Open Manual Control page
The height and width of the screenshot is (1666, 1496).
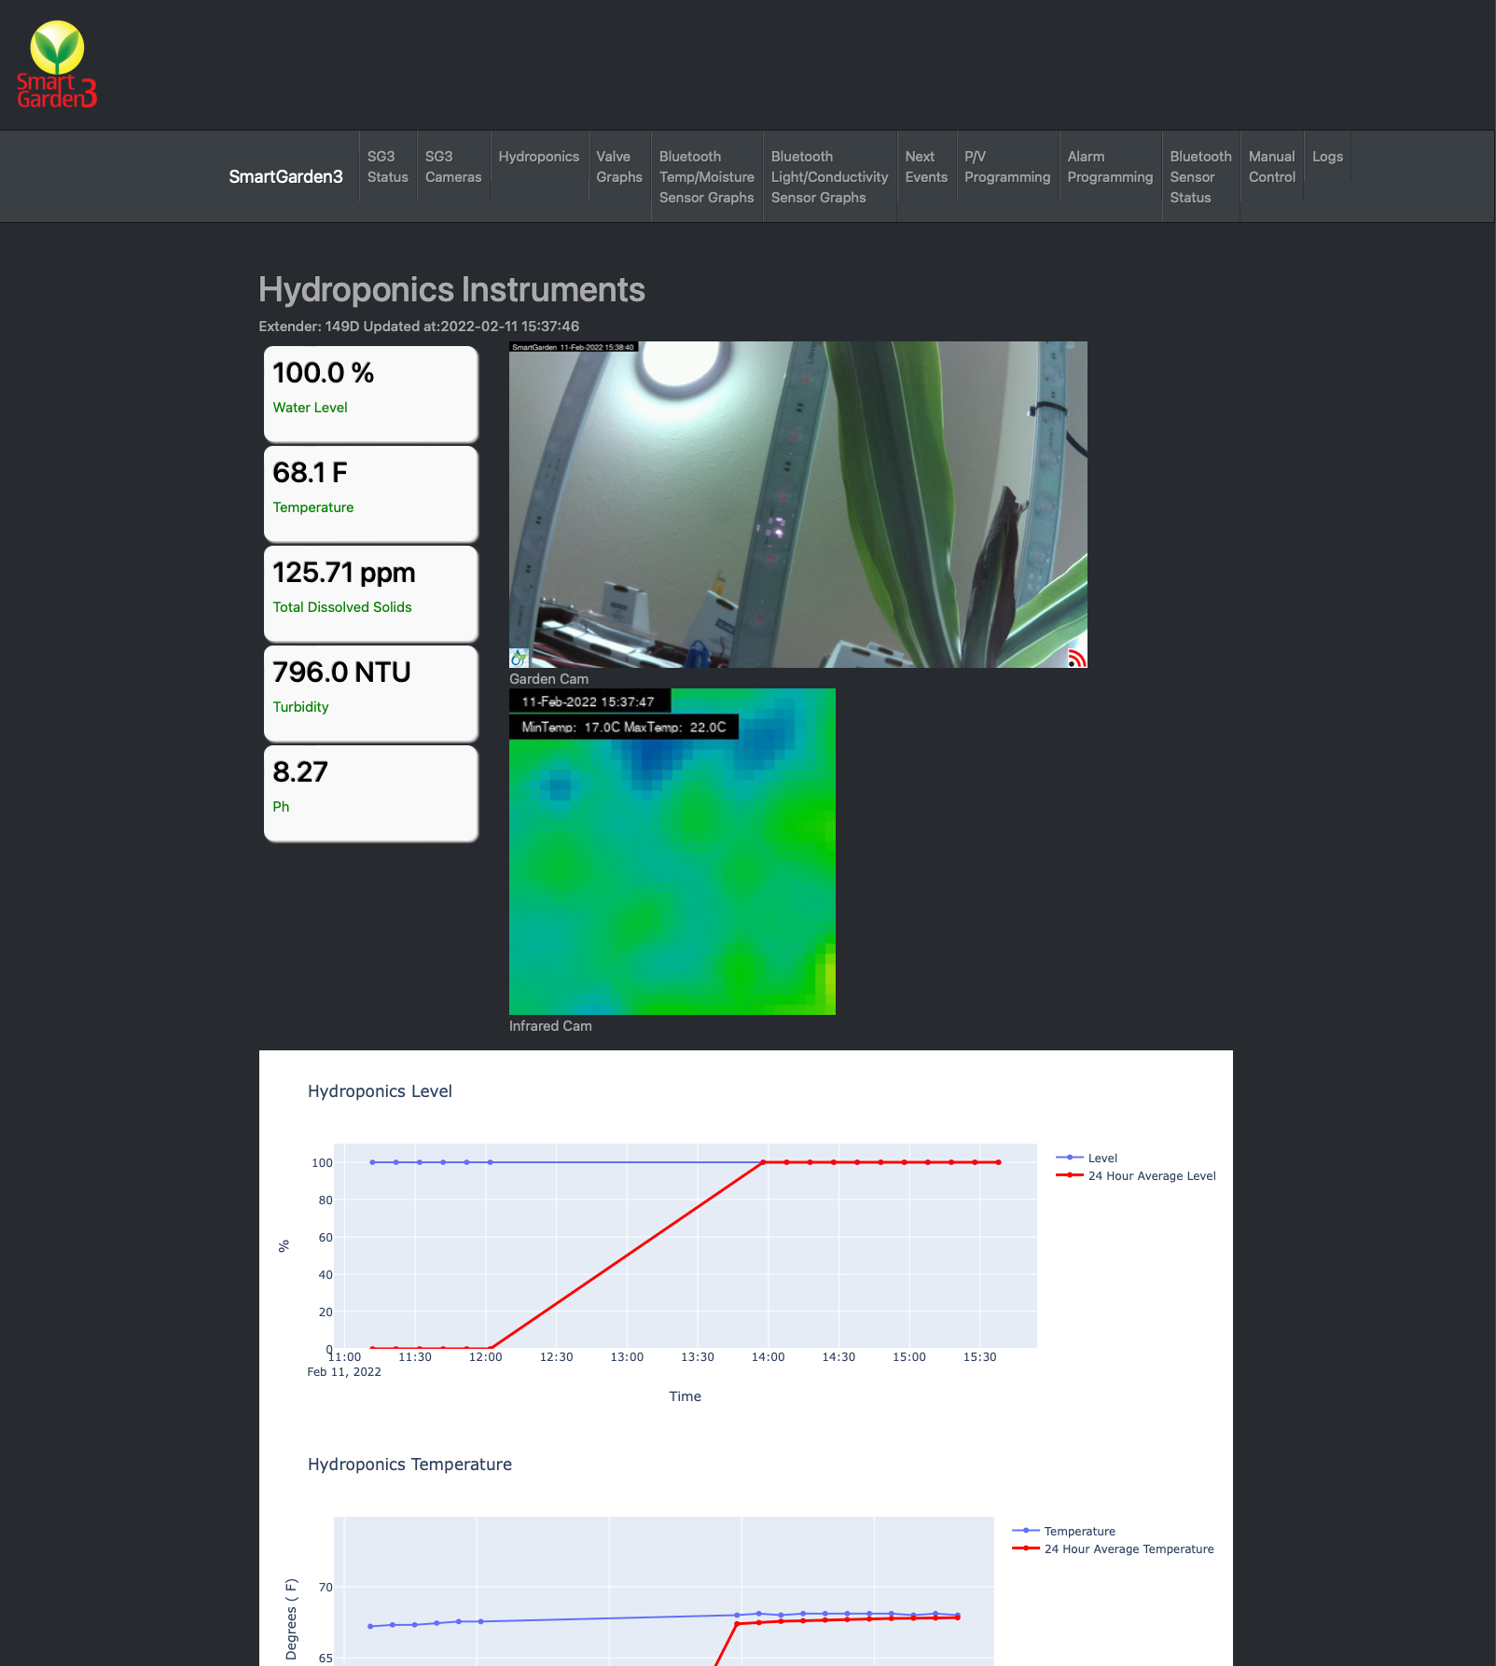1271,167
